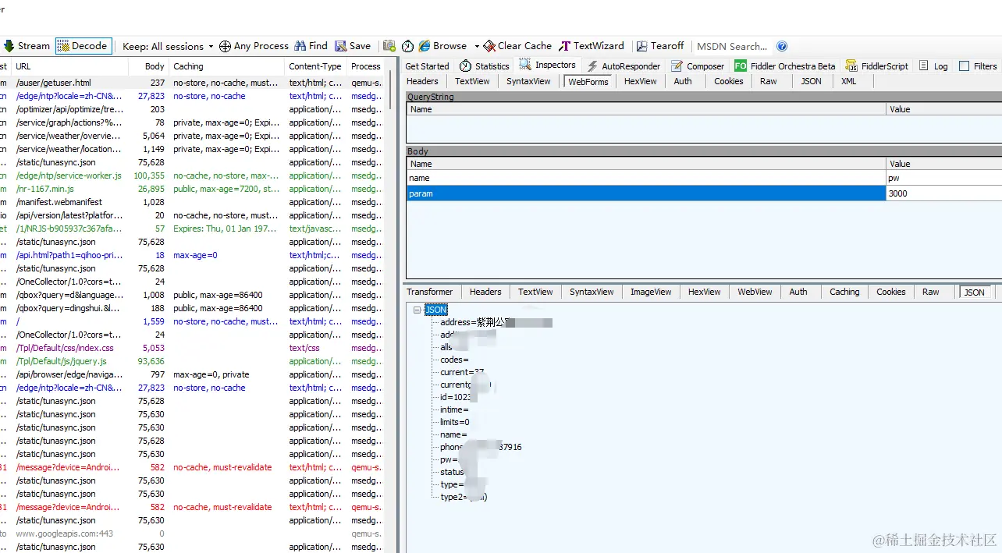Select the /Tpl/Default/js/jquery.js session
Screen dimensions: 1002x553
[192, 361]
